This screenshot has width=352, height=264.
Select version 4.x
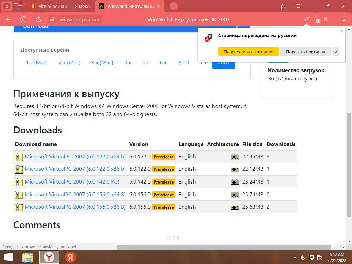click(x=128, y=63)
